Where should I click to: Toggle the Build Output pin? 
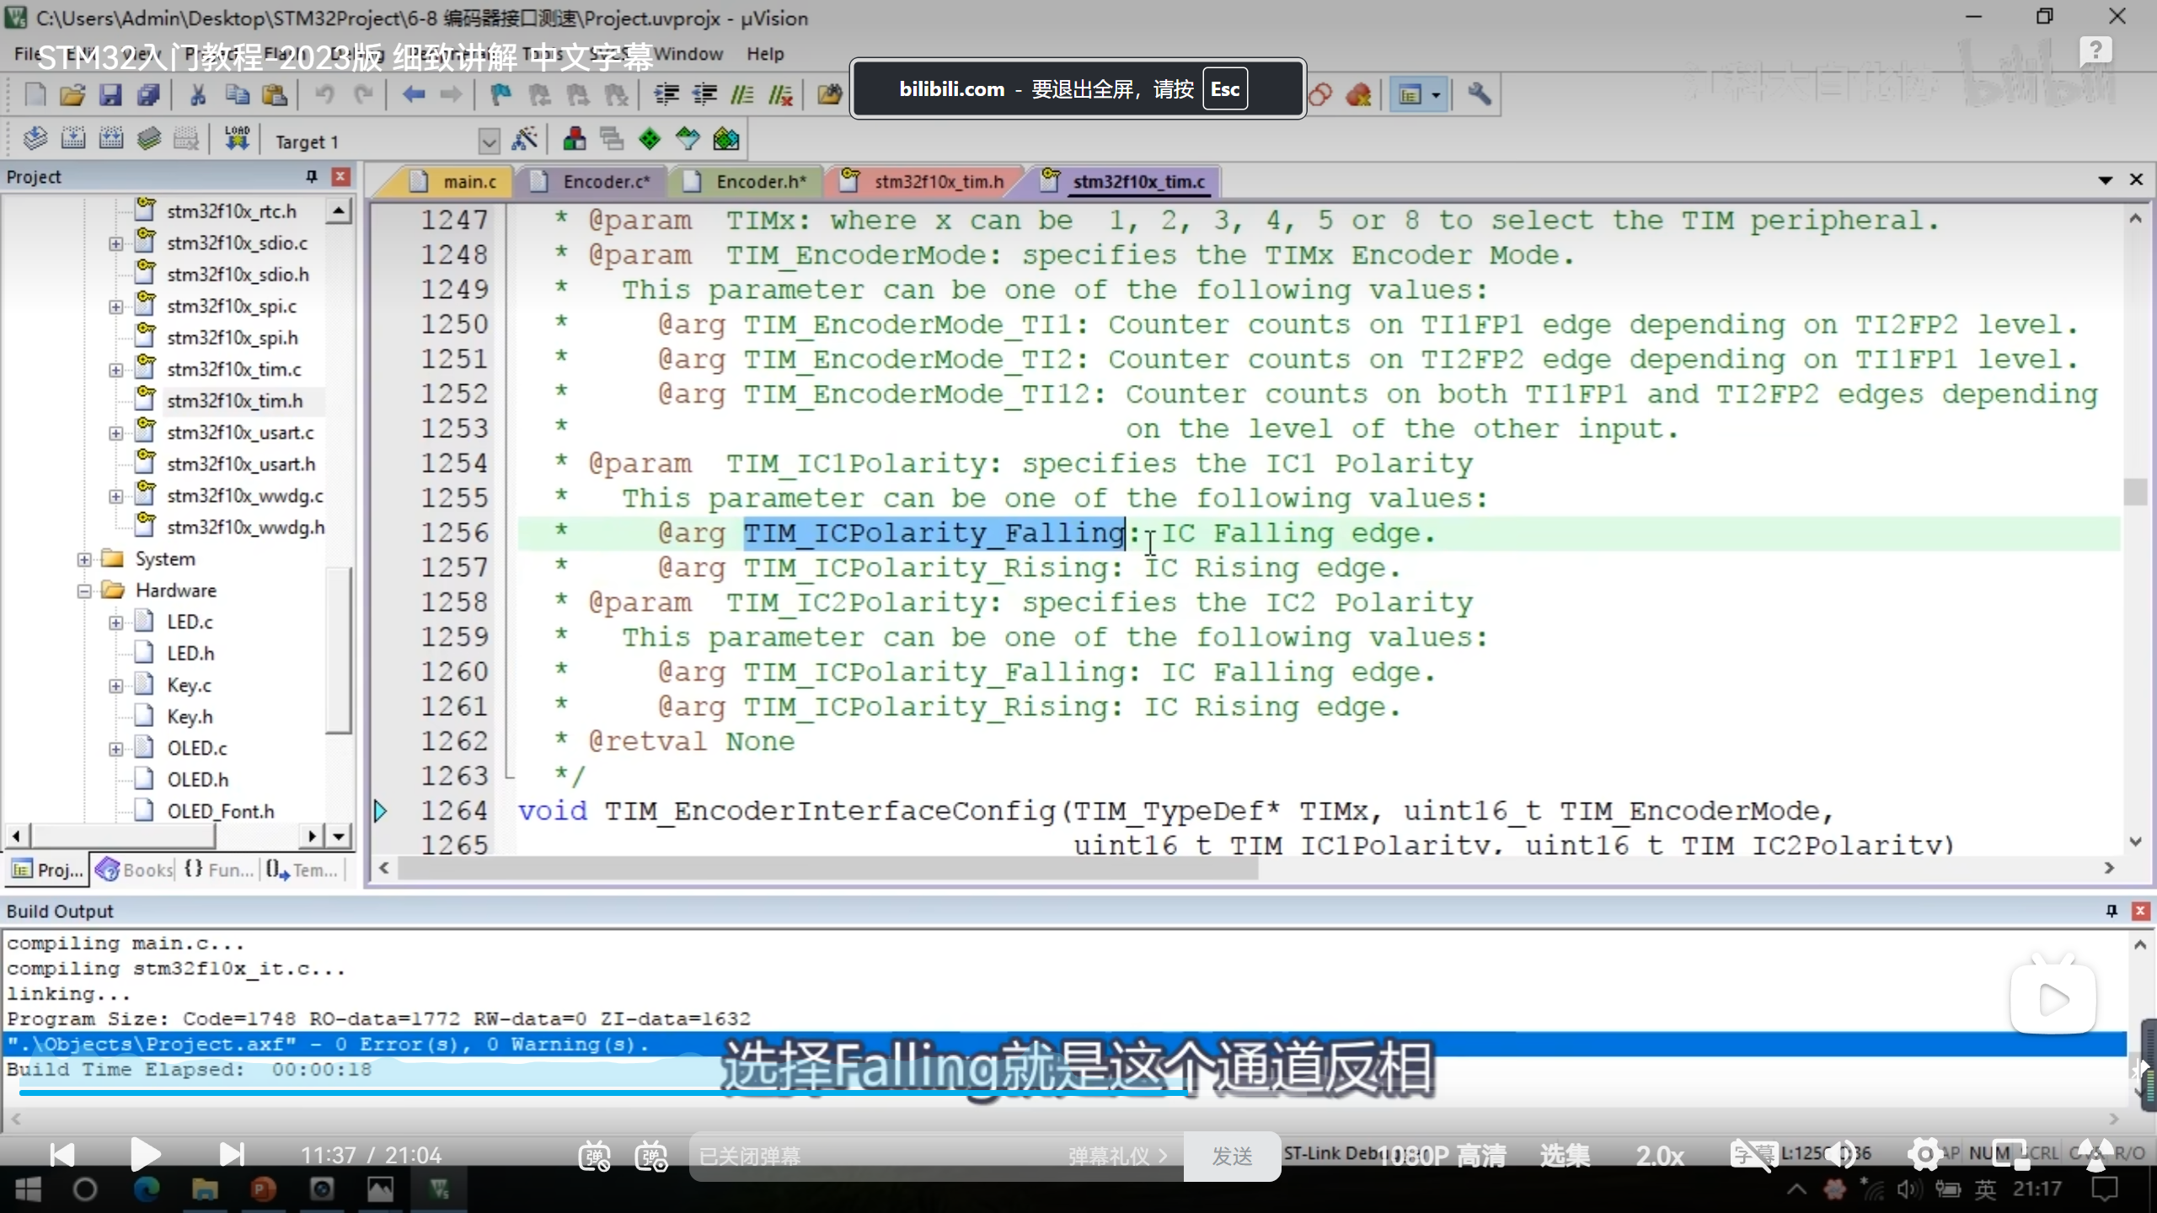tap(2112, 911)
